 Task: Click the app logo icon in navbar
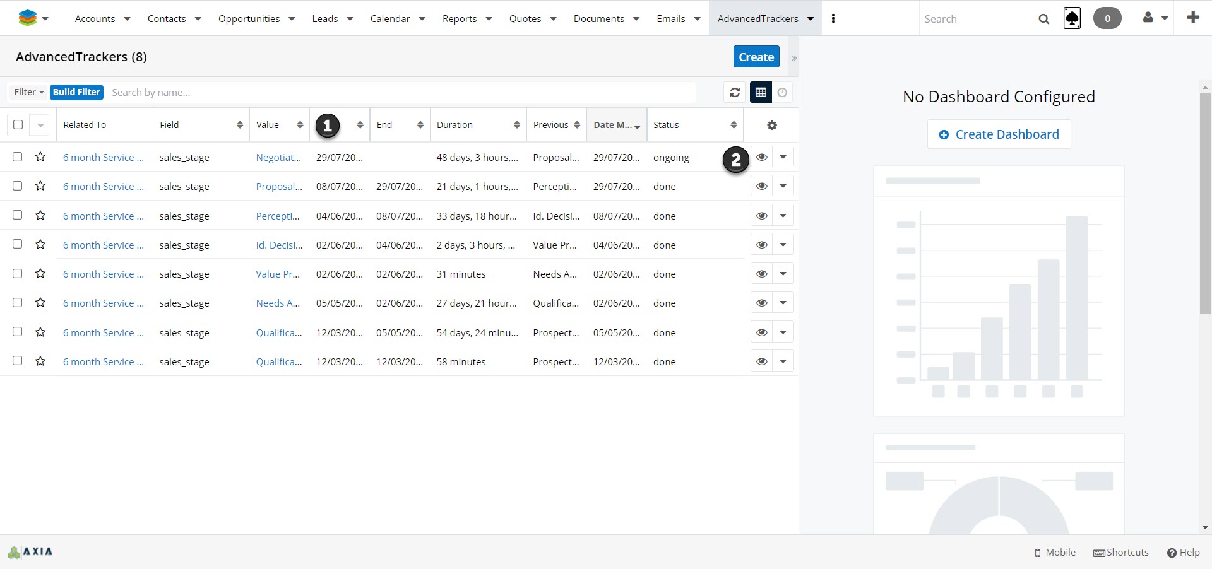(x=28, y=18)
